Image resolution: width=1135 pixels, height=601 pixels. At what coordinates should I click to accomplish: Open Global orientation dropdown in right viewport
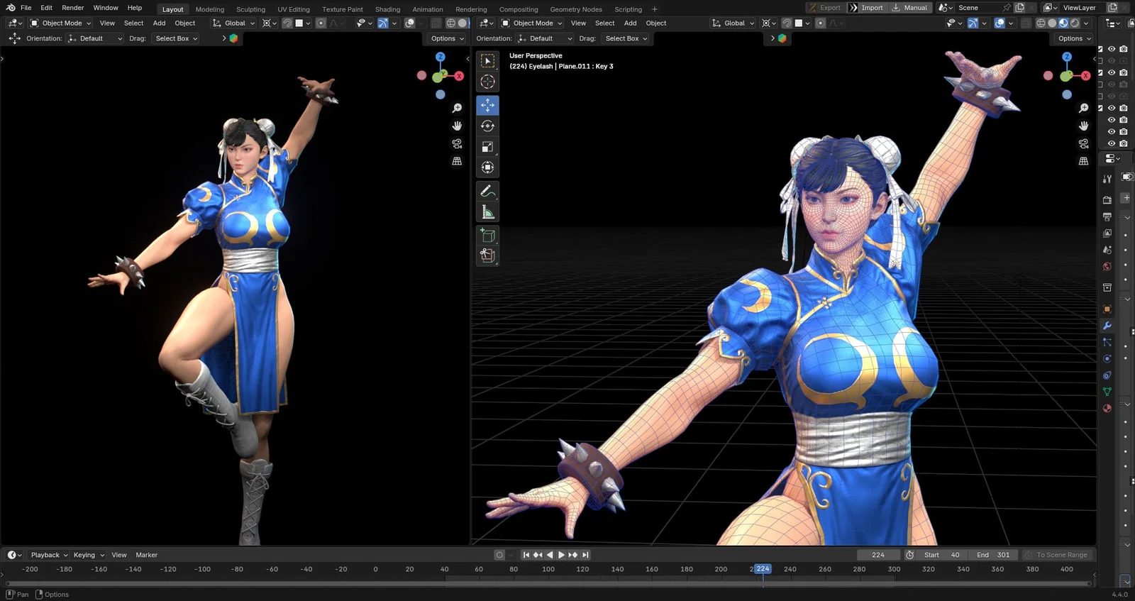pyautogui.click(x=733, y=23)
